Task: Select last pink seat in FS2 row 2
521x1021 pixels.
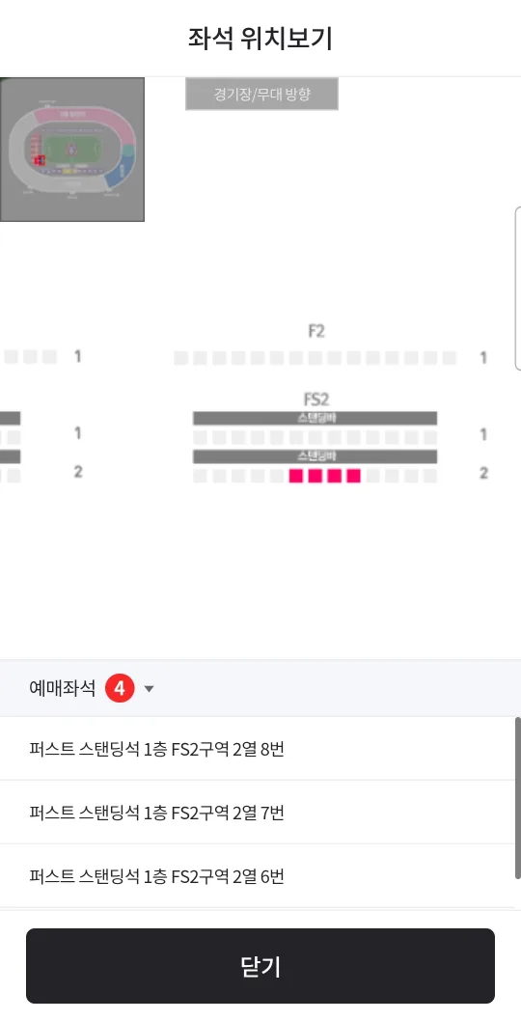Action: tap(354, 476)
